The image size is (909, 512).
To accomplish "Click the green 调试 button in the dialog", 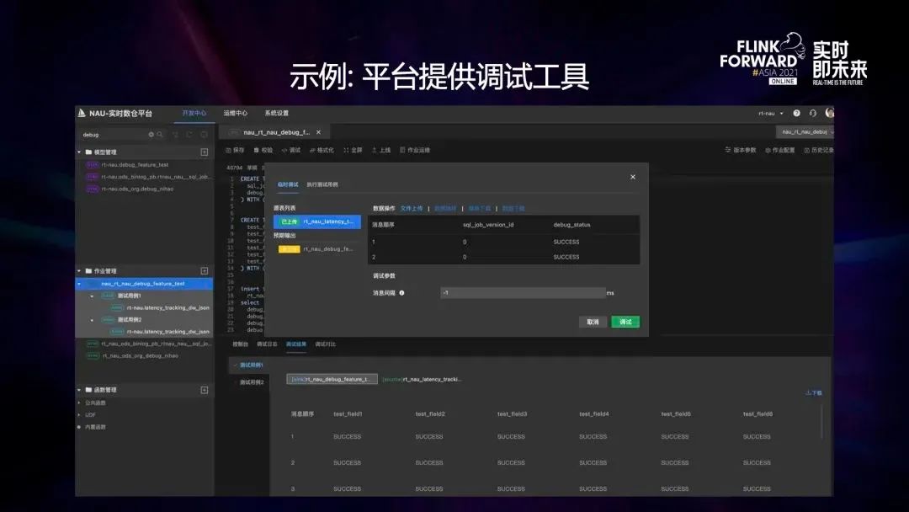I will point(625,322).
